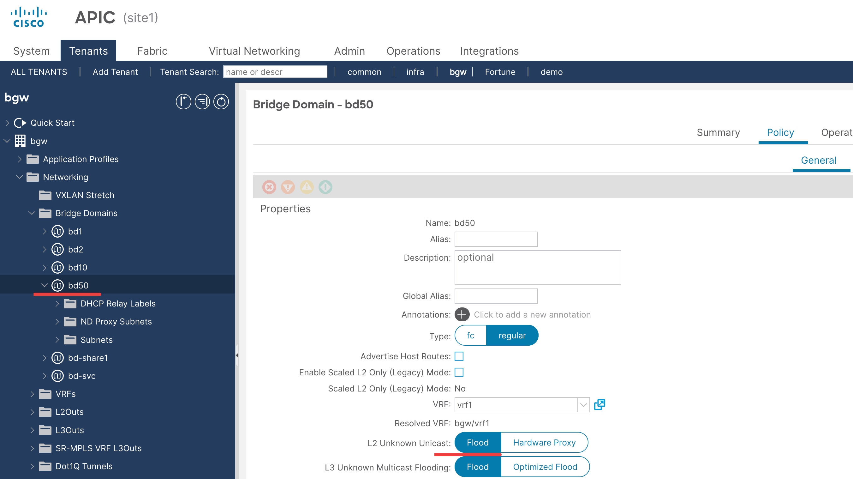Viewport: 853px width, 479px height.
Task: Click the Global Alias input field
Action: [x=496, y=296]
